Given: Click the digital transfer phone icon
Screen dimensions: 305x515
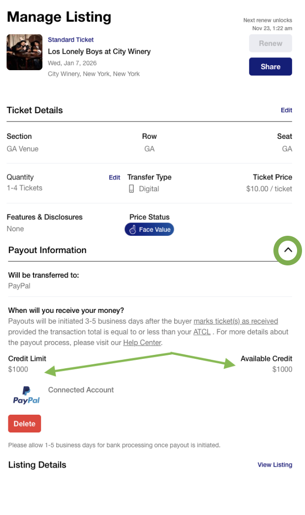Looking at the screenshot, I should (x=131, y=189).
